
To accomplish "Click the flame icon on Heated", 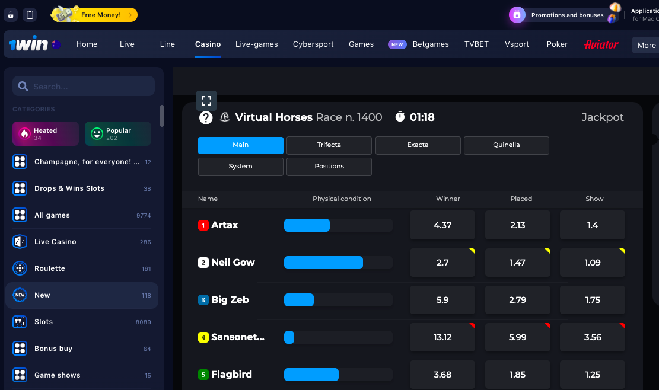I will (25, 133).
